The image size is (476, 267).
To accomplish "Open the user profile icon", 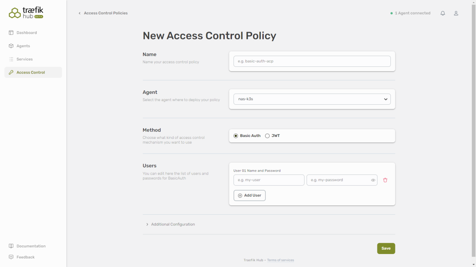I will (456, 13).
